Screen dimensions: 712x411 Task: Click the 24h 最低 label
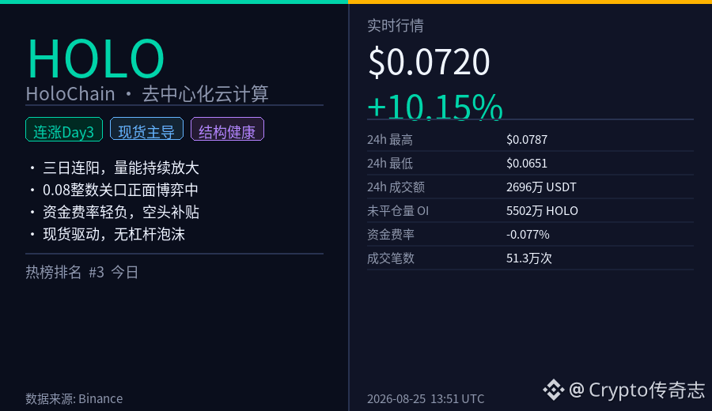389,164
